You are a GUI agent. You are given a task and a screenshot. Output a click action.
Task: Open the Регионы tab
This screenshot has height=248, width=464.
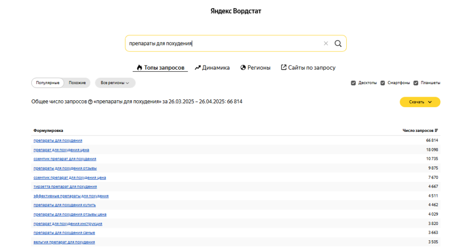pyautogui.click(x=256, y=67)
